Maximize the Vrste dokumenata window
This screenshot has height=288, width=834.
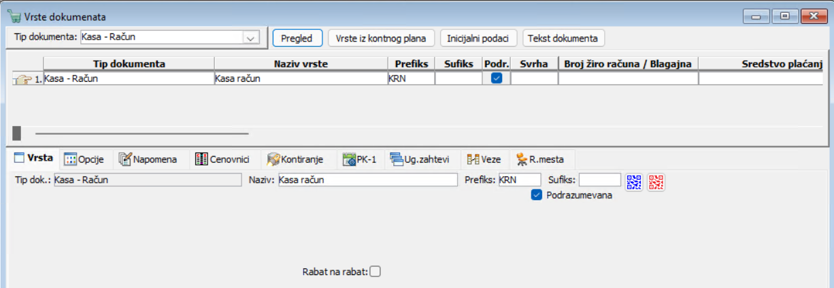click(784, 16)
